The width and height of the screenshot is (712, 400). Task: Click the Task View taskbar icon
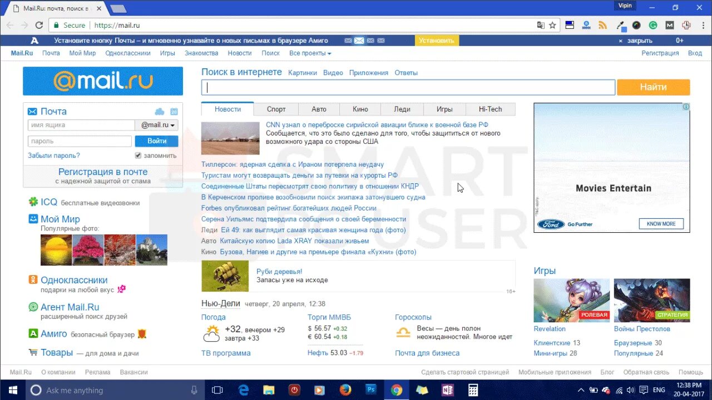coord(218,390)
